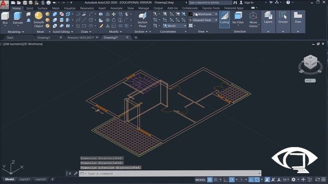Screen dimensions: 328x184
Task: Open the AutoCAD application menu logo
Action: pyautogui.click(x=4, y=4)
